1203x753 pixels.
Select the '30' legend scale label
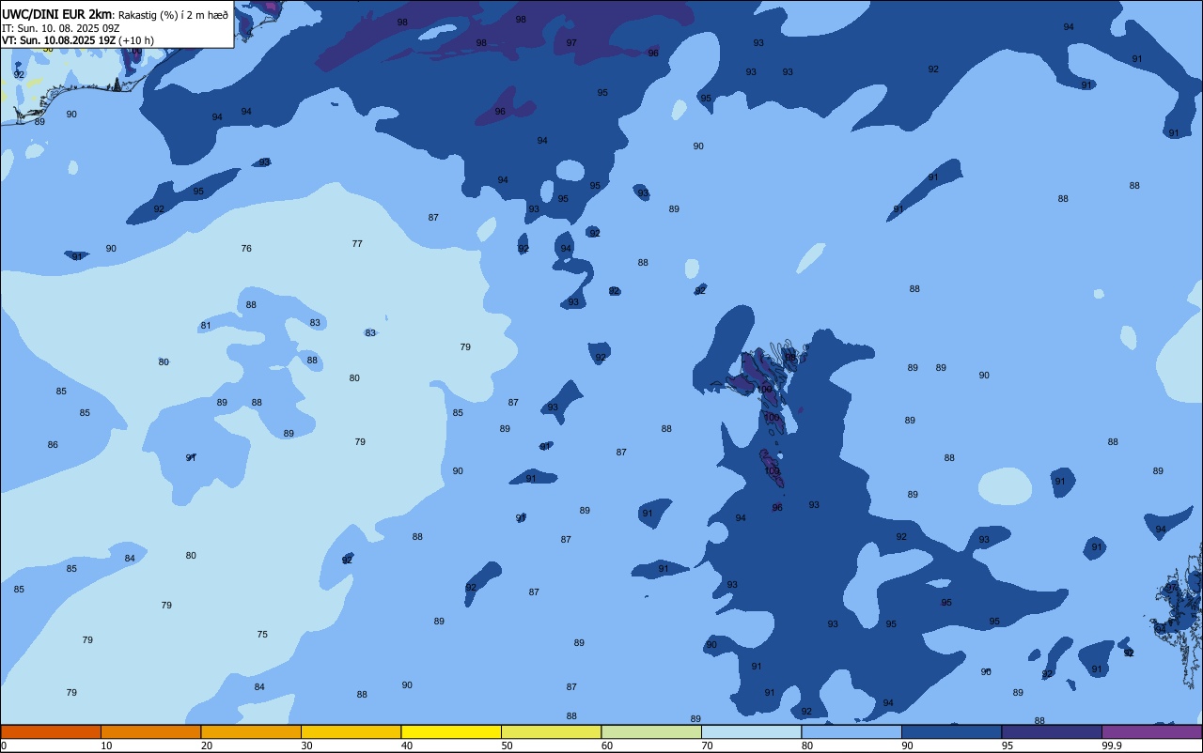coord(306,745)
